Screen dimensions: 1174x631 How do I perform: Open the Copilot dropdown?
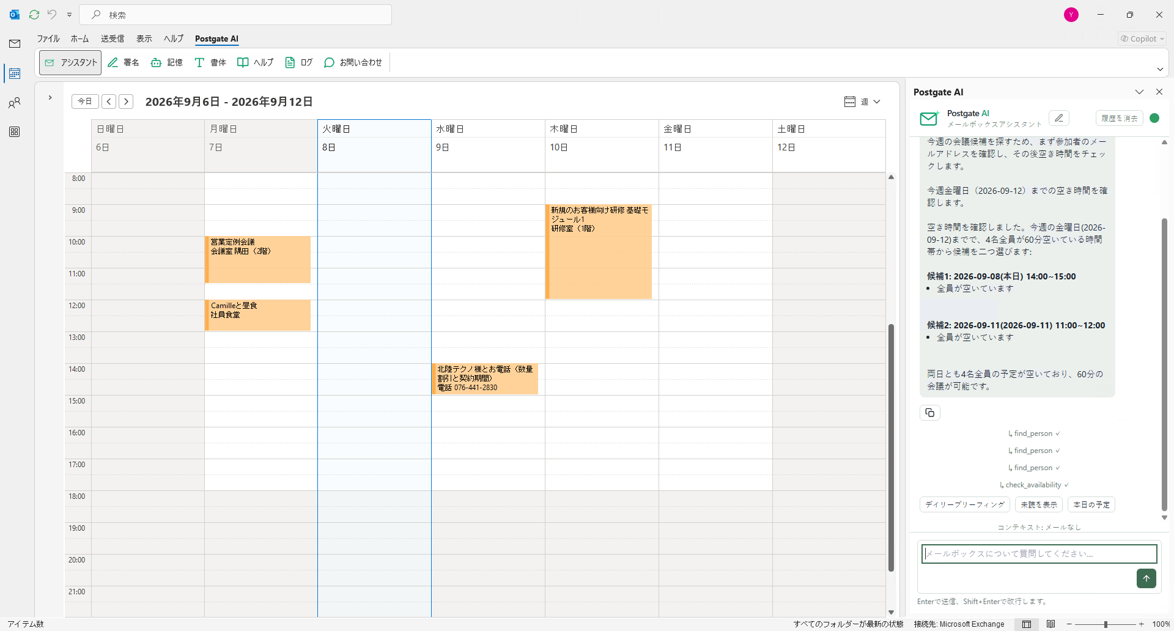tap(1142, 39)
